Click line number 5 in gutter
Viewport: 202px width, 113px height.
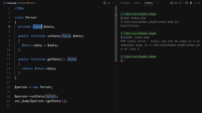9,27
